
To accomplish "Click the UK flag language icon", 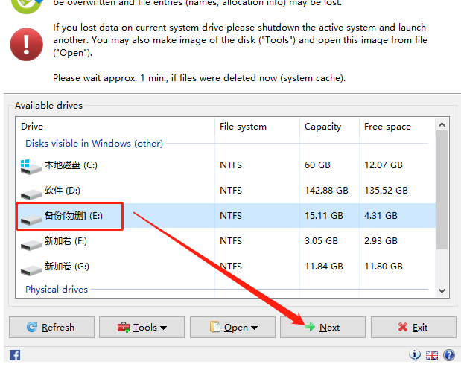I will [432, 355].
